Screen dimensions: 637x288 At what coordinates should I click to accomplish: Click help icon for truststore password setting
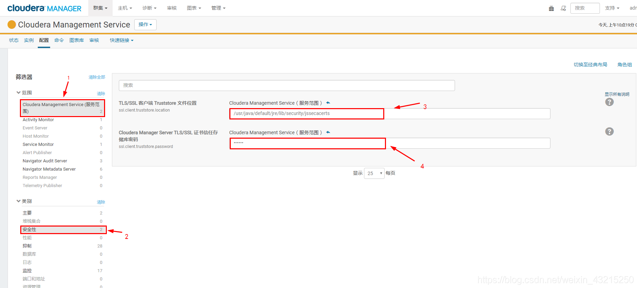(609, 131)
